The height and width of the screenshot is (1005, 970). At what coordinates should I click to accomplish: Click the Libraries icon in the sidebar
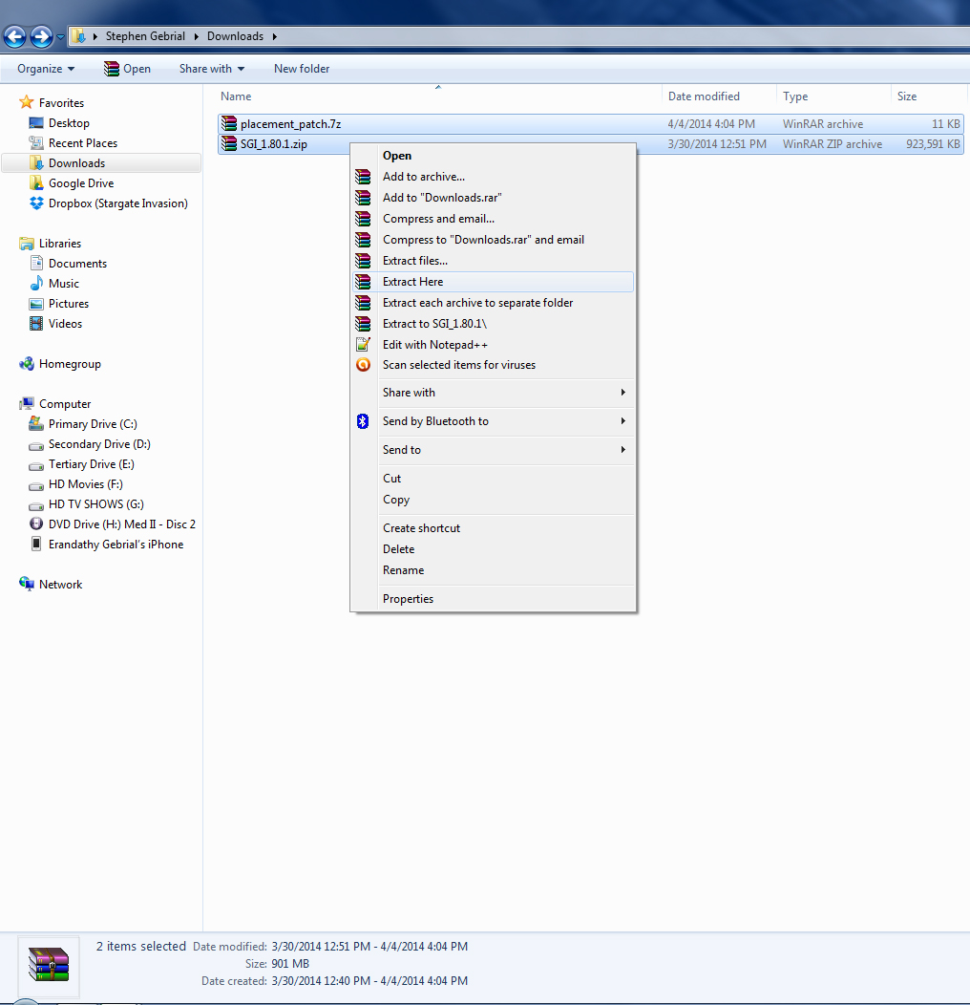[27, 243]
